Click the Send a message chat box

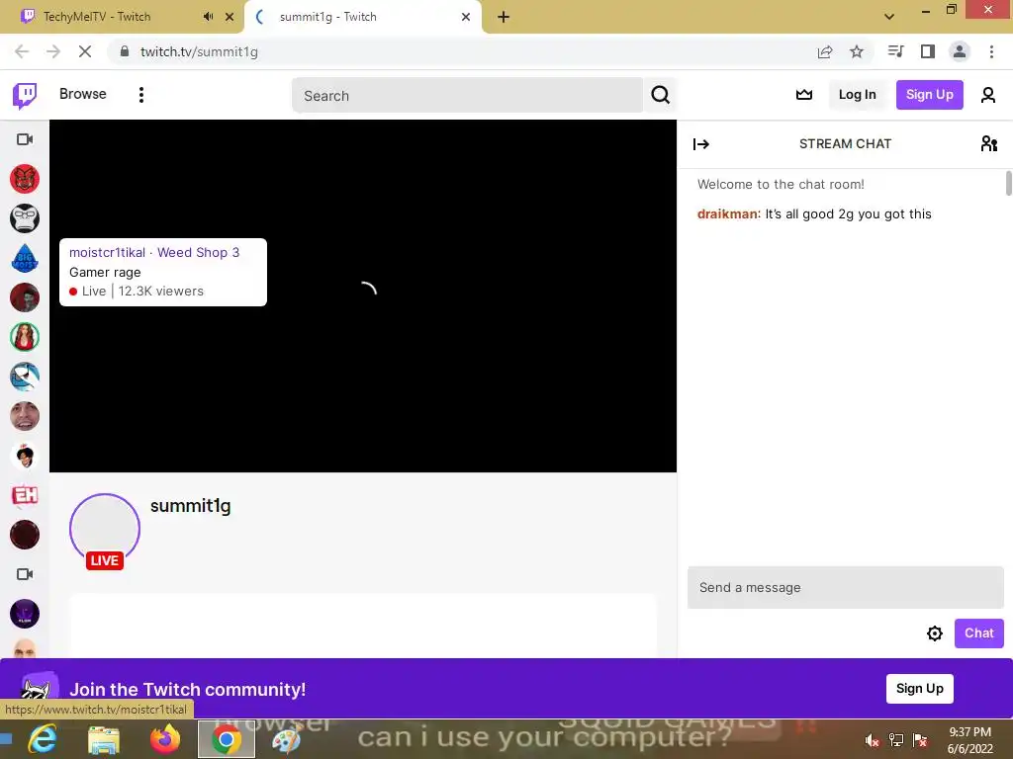[x=845, y=587]
